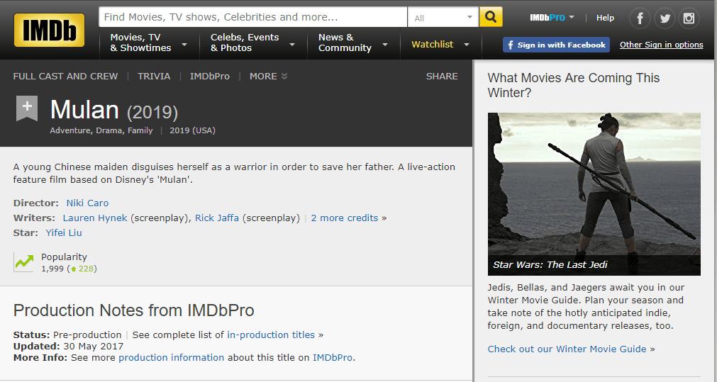Check out our Winter Movie Guide link
This screenshot has height=382, width=717.
567,349
